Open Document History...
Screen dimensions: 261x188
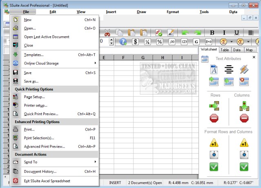55,172
